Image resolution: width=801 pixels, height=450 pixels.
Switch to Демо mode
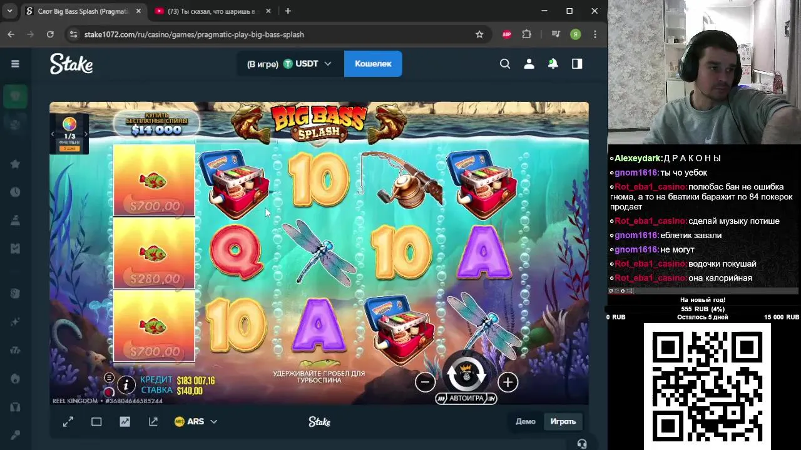point(526,421)
